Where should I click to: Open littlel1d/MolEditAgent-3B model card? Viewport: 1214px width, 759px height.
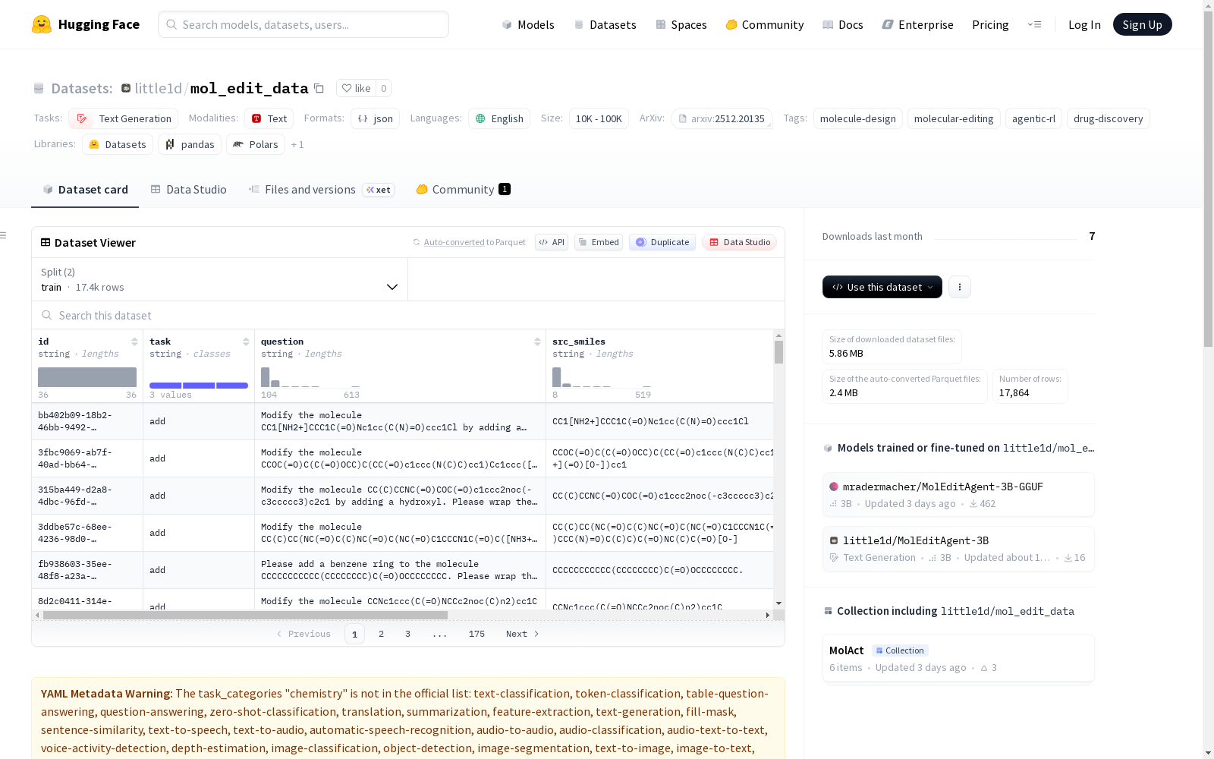[958, 549]
